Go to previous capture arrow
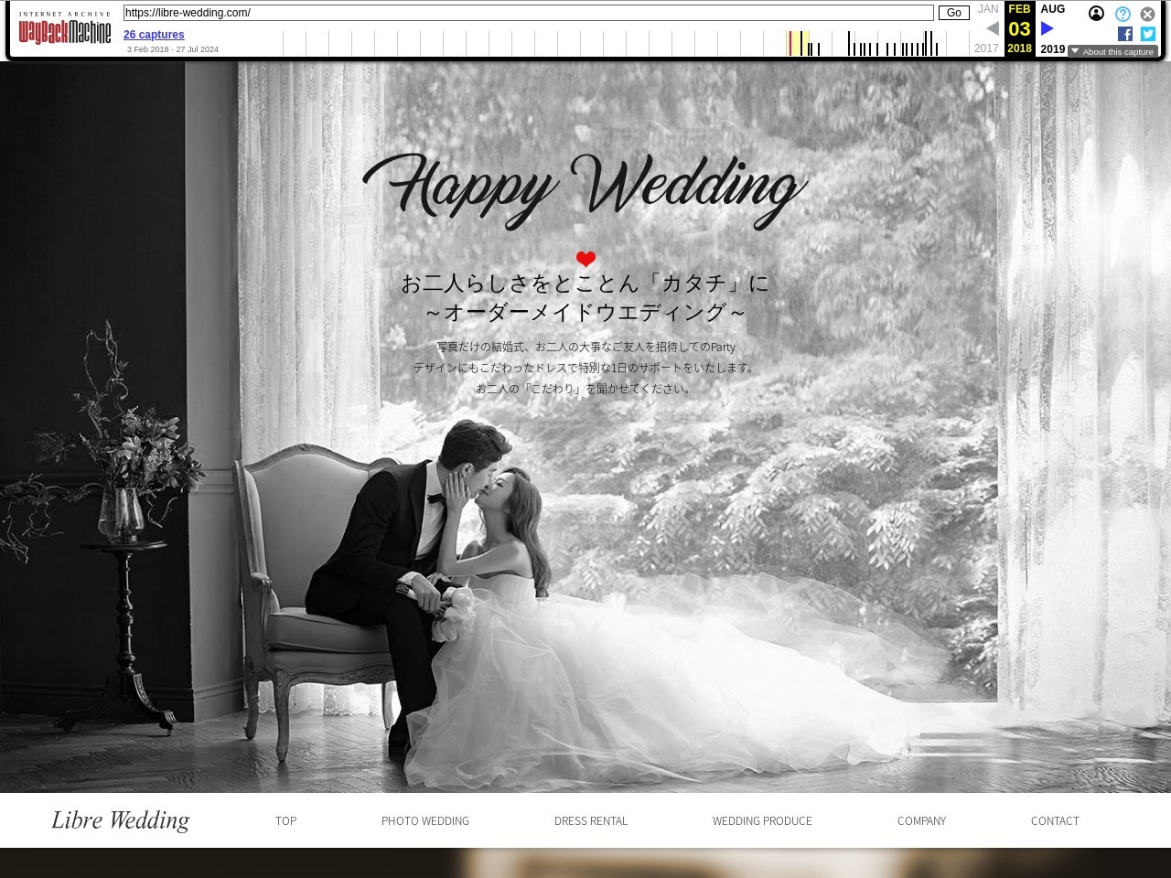 coord(992,28)
